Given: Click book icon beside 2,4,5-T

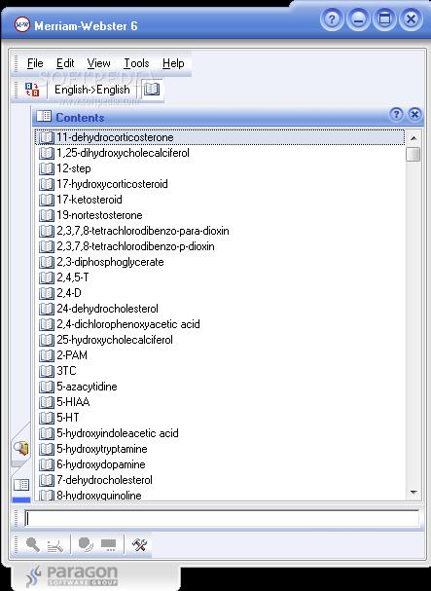Looking at the screenshot, I should 47,277.
